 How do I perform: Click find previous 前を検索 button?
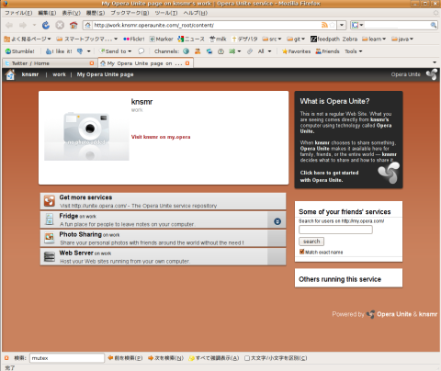[125, 358]
